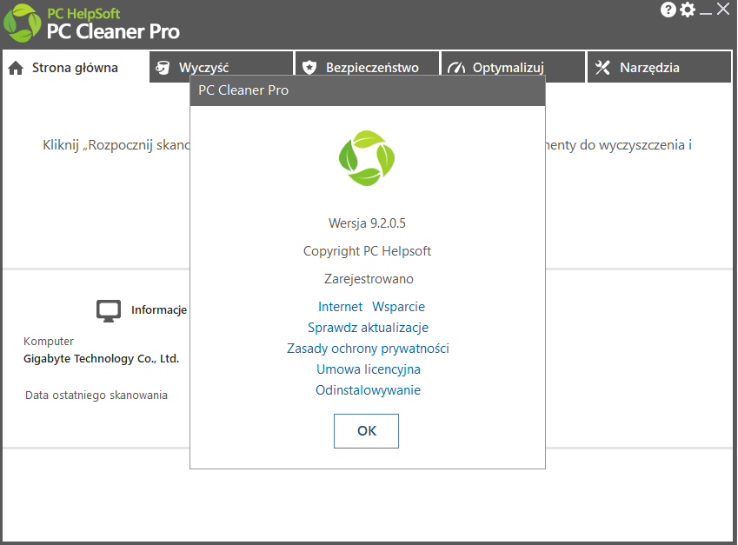
Task: Click the monitor icon beside Informacje
Action: pos(109,310)
